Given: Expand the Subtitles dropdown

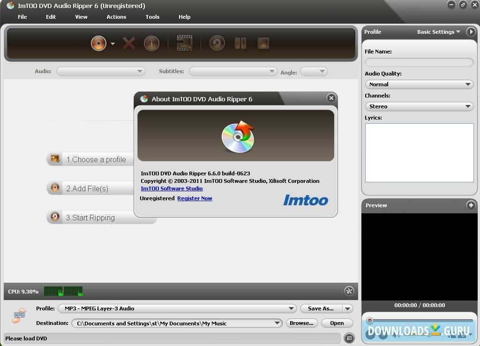Looking at the screenshot, I should click(x=272, y=71).
